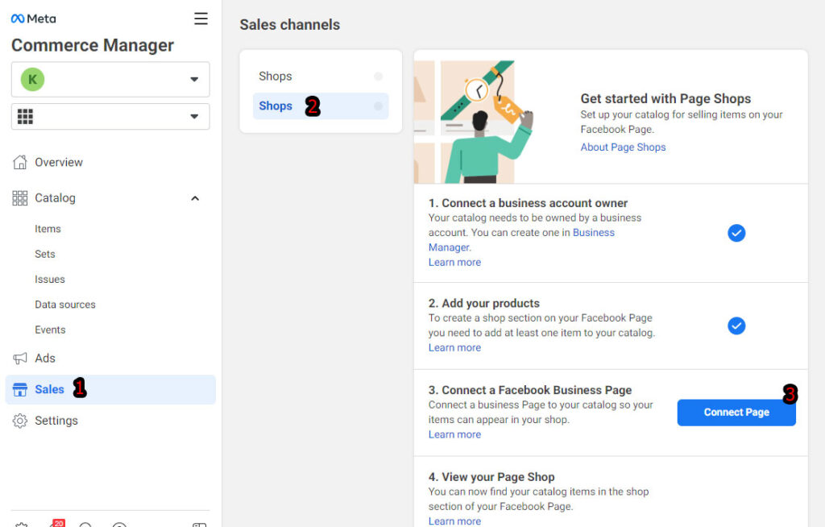This screenshot has height=527, width=825.
Task: Open the catalog selector dropdown with grid icon
Action: click(110, 117)
